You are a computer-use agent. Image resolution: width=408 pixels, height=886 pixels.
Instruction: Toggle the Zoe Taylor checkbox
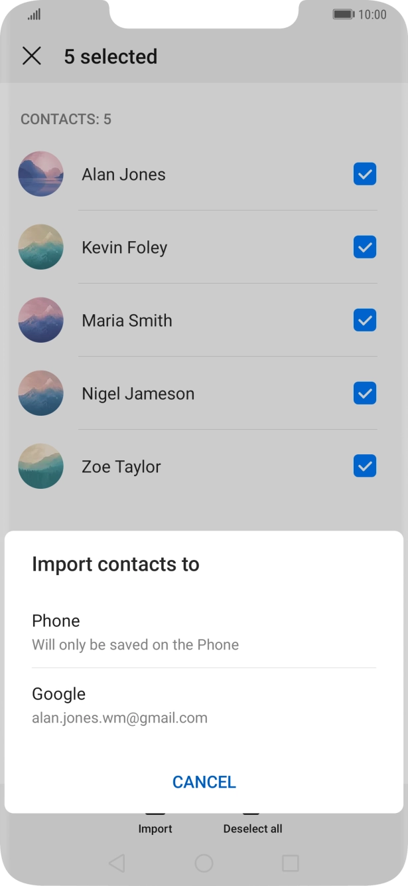pos(365,466)
